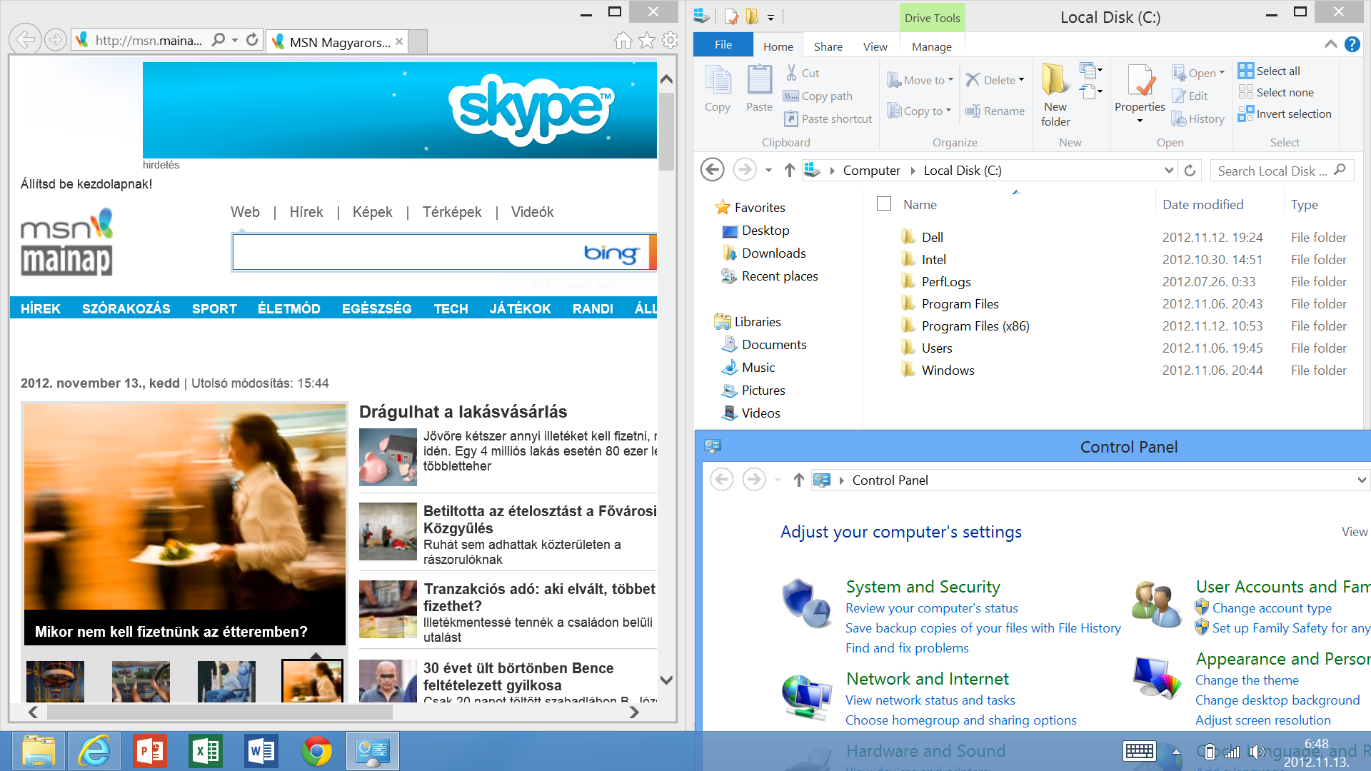Viewport: 1371px width, 771px height.
Task: Open Word from the taskbar
Action: click(x=261, y=751)
